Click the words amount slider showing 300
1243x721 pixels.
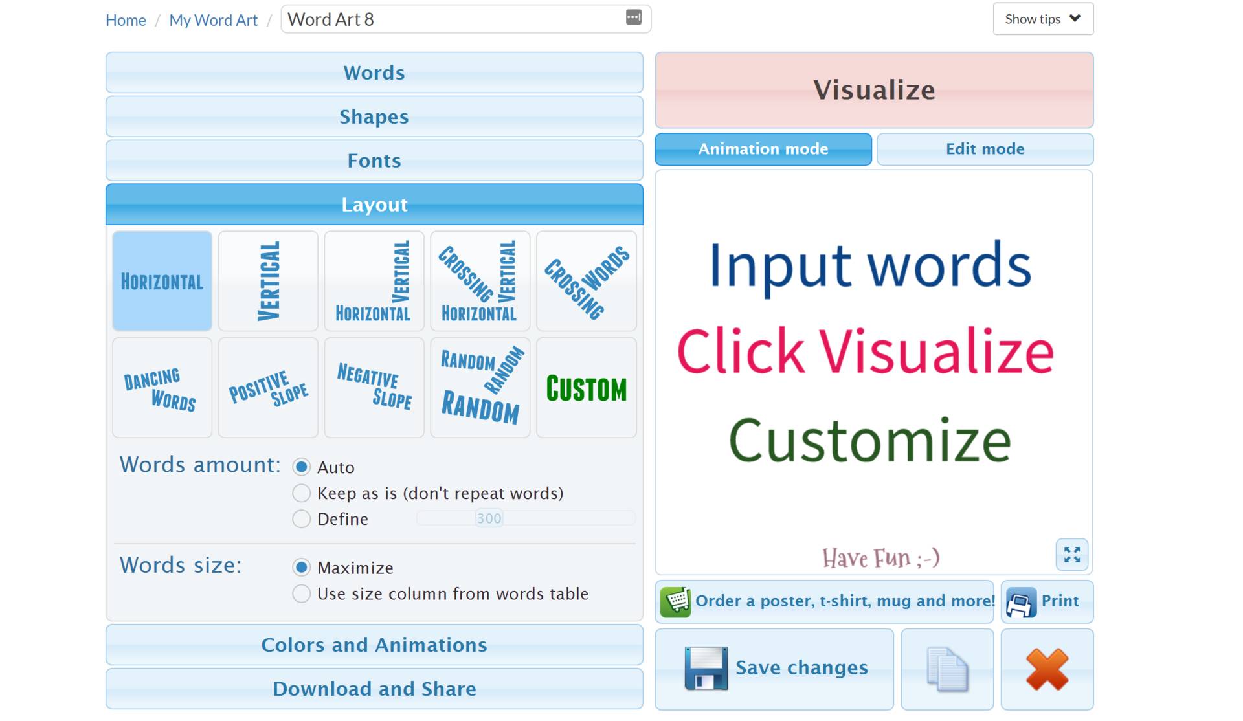[x=489, y=518]
